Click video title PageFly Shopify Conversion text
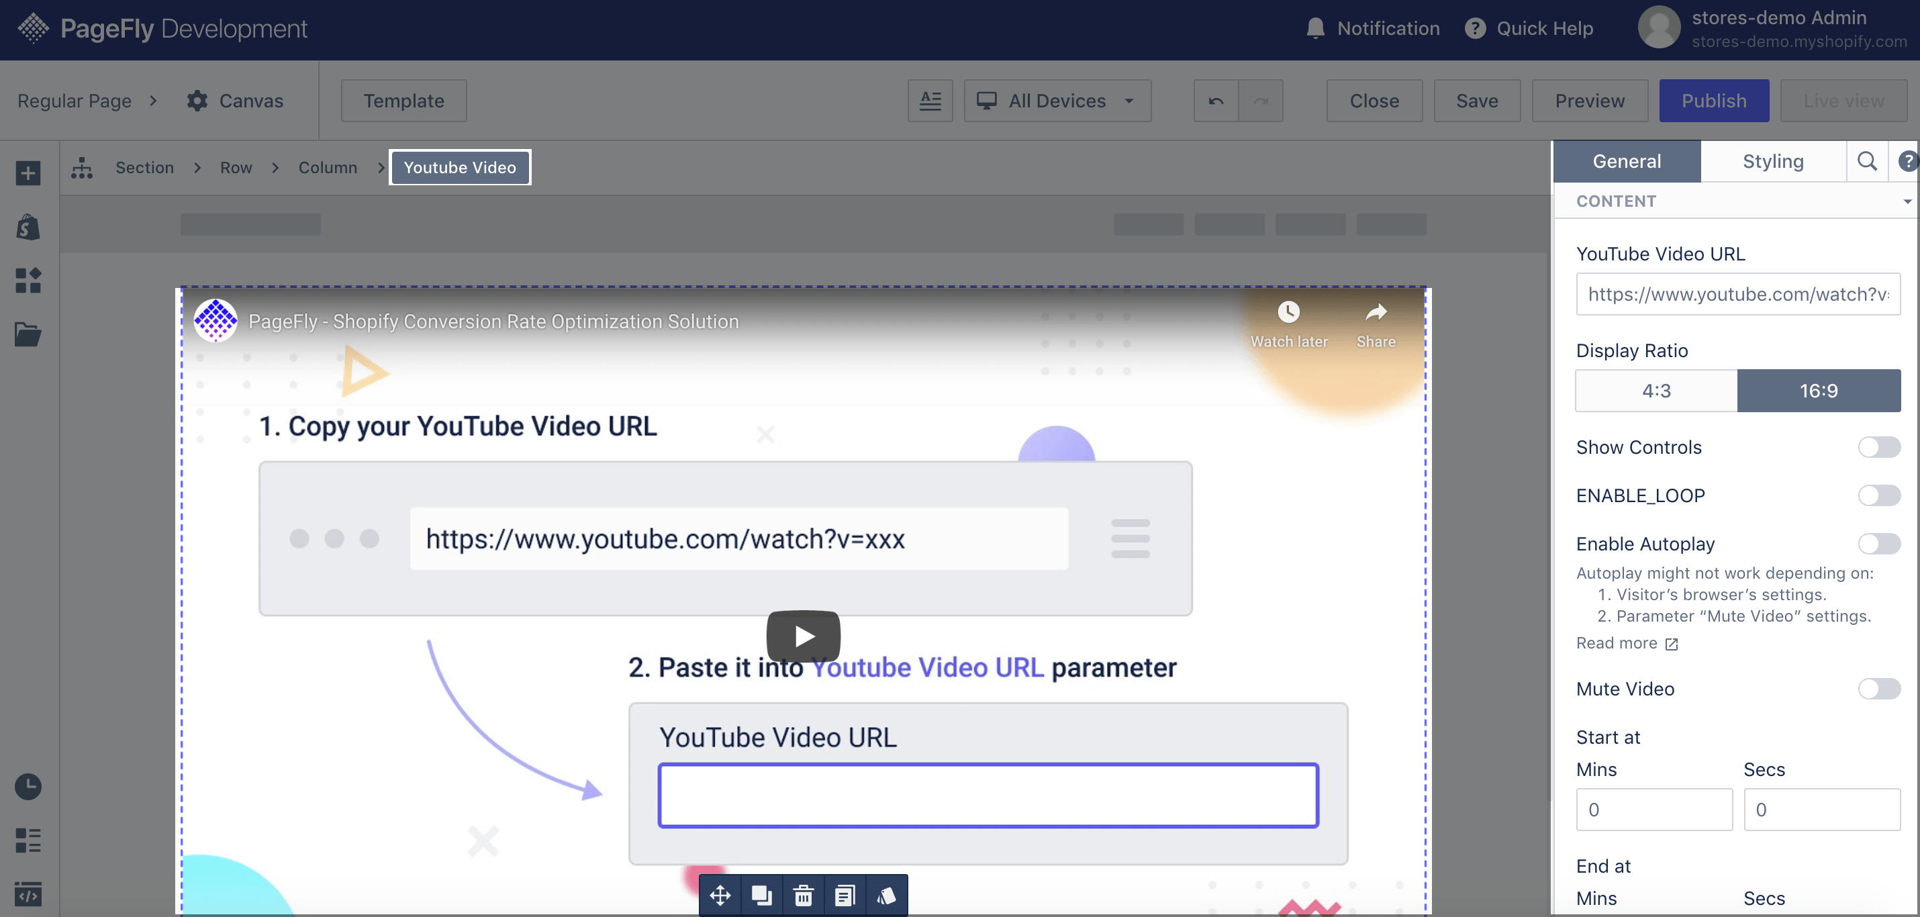The image size is (1920, 917). point(493,322)
